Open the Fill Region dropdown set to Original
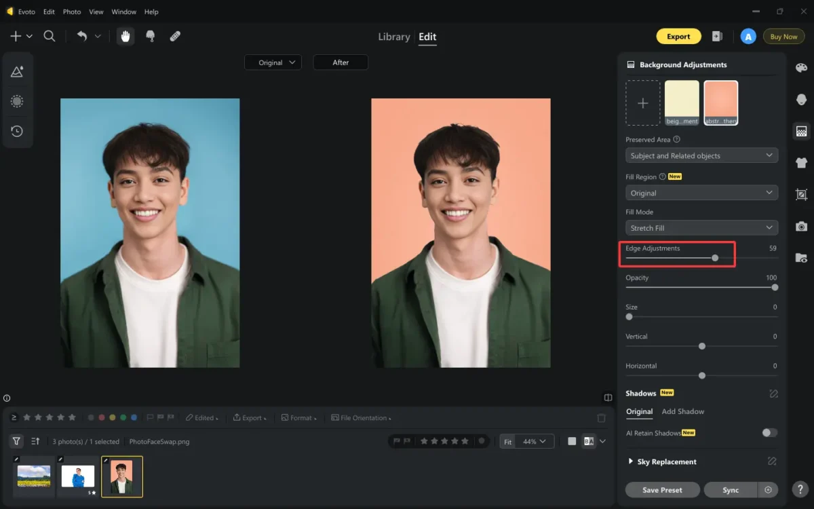The image size is (814, 509). 701,193
